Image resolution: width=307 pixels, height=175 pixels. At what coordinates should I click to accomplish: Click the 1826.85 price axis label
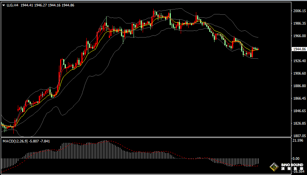299,123
